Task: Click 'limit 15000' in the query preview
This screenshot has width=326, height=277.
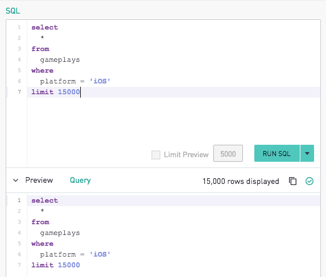Action: coord(56,265)
